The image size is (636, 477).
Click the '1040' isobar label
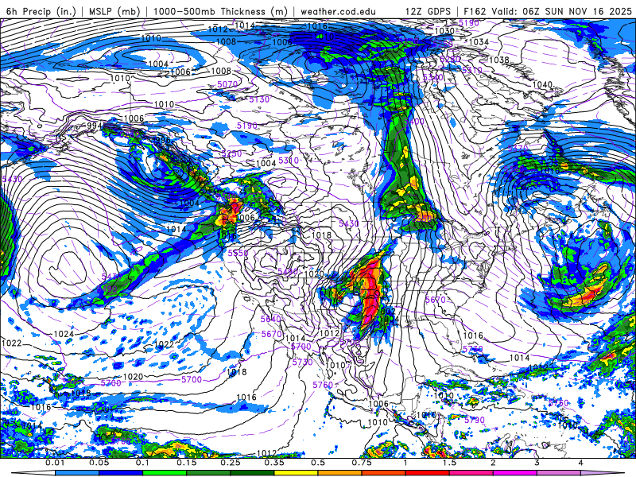click(x=542, y=85)
